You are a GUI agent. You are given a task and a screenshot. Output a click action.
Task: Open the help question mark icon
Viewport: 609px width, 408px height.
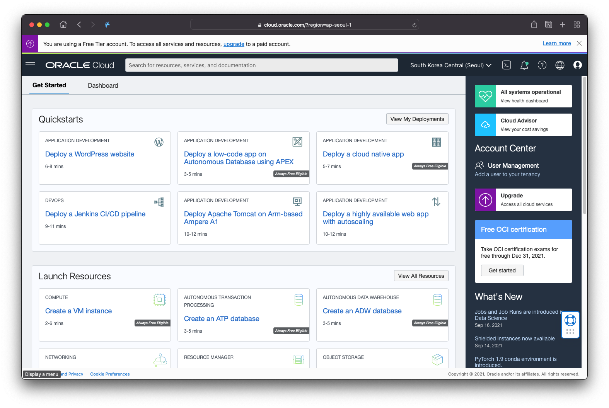(x=542, y=65)
